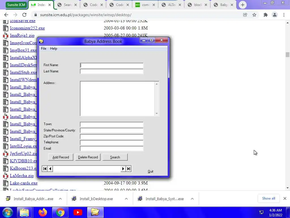Open Help menu in Babya Address Book
Image resolution: width=290 pixels, height=218 pixels.
54,48
